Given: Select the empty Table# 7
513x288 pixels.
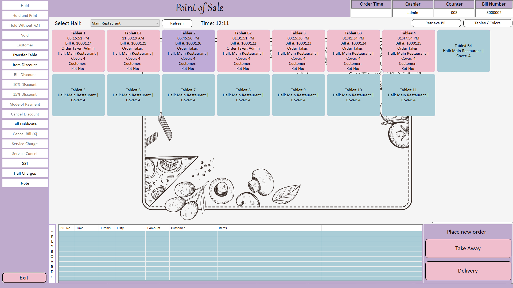Looking at the screenshot, I should [188, 95].
